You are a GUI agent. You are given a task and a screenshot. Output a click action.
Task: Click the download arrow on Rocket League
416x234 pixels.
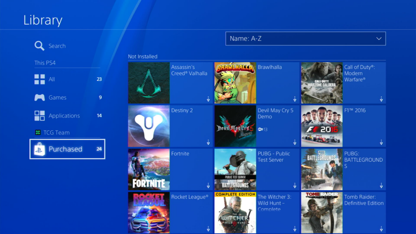pos(208,230)
